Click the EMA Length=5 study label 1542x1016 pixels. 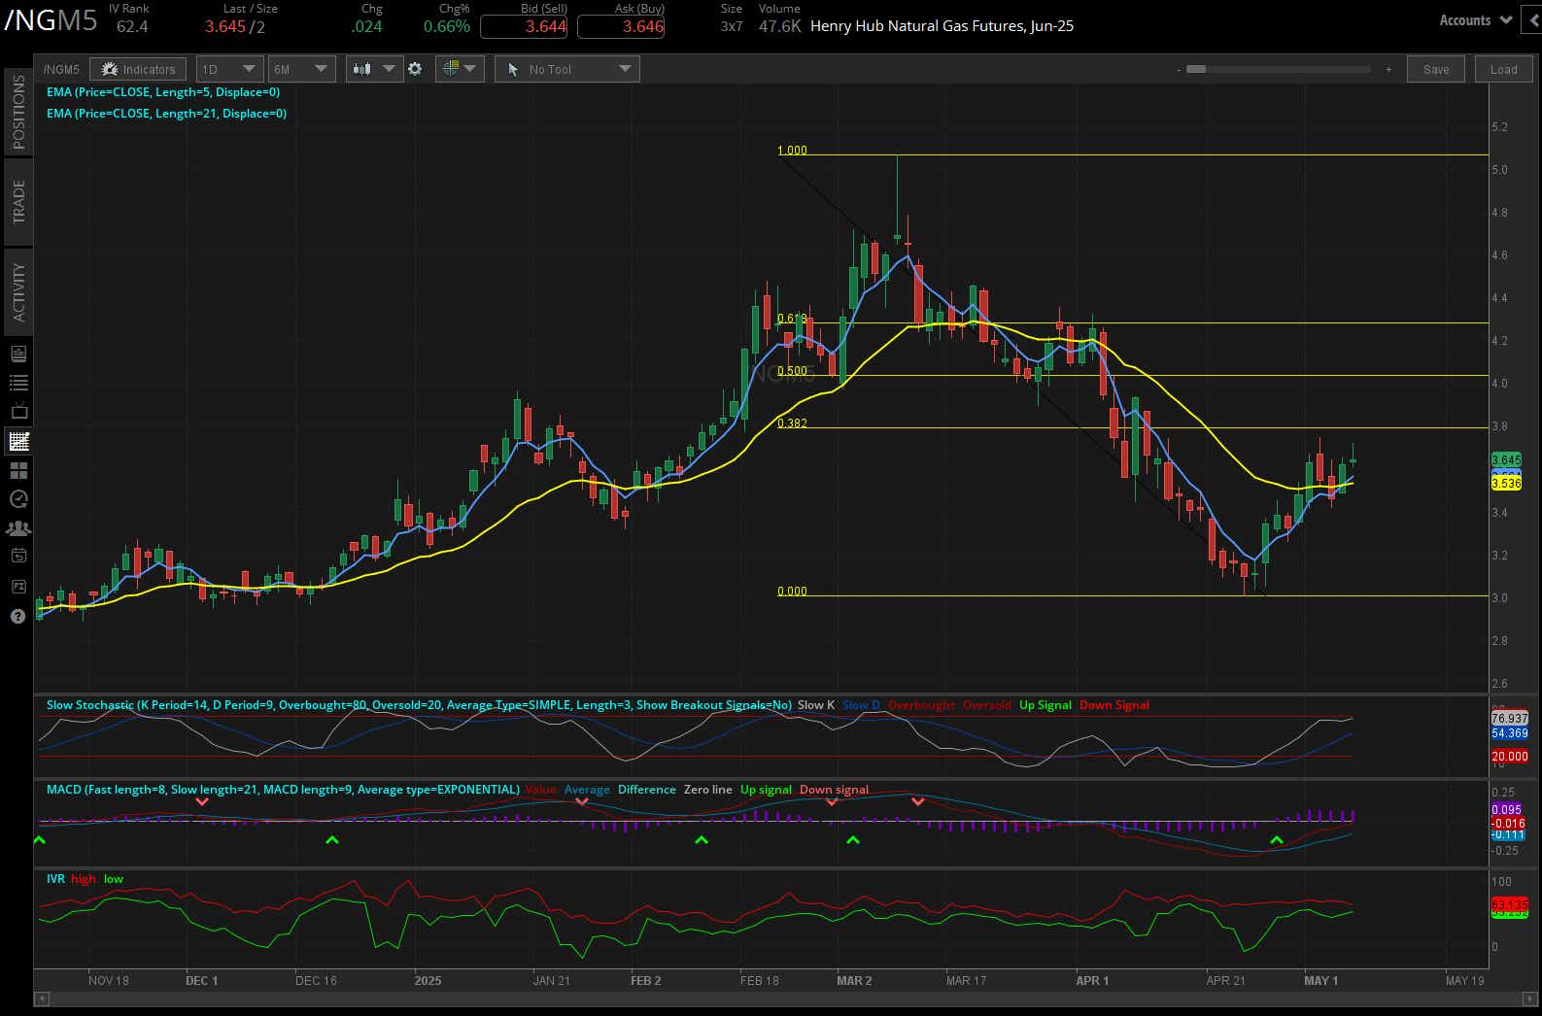coord(163,92)
